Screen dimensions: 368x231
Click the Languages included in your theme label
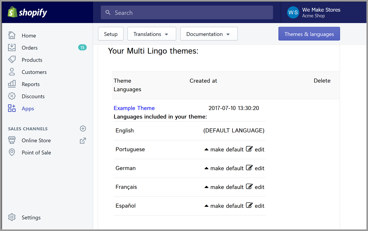[160, 117]
